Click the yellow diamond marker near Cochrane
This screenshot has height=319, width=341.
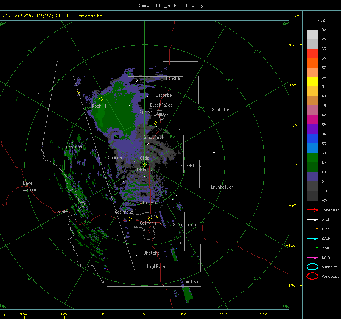click(130, 219)
